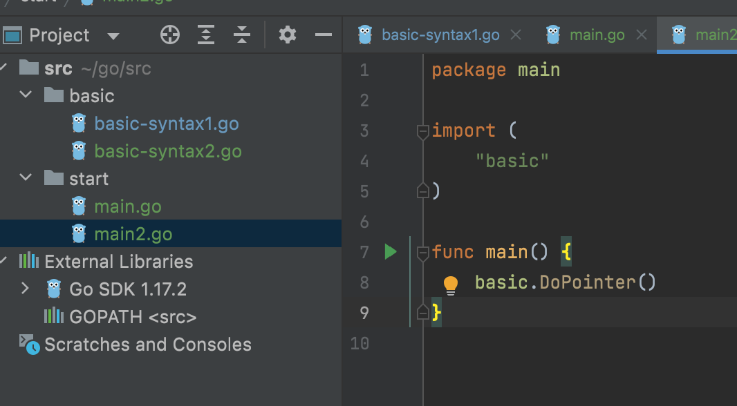The image size is (737, 406).
Task: Close the main.go editor tab
Action: (642, 35)
